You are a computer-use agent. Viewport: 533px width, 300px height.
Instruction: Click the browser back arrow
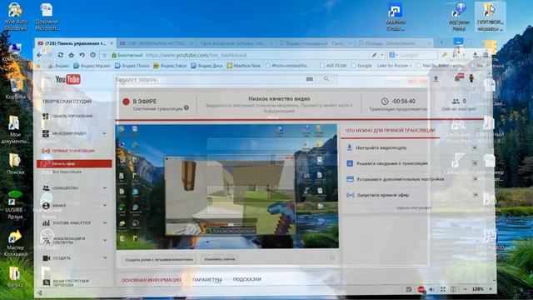click(x=39, y=55)
